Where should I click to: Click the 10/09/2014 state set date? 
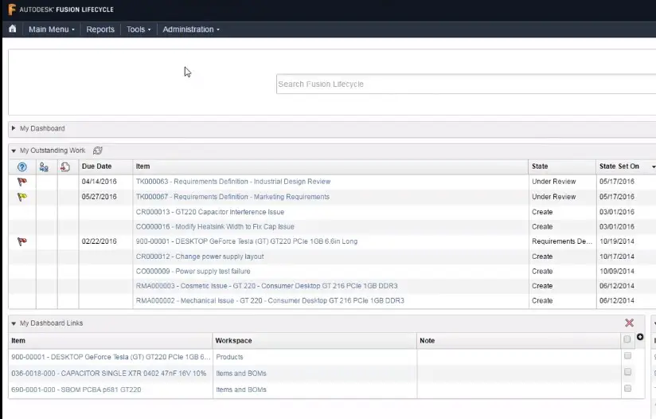[617, 272]
